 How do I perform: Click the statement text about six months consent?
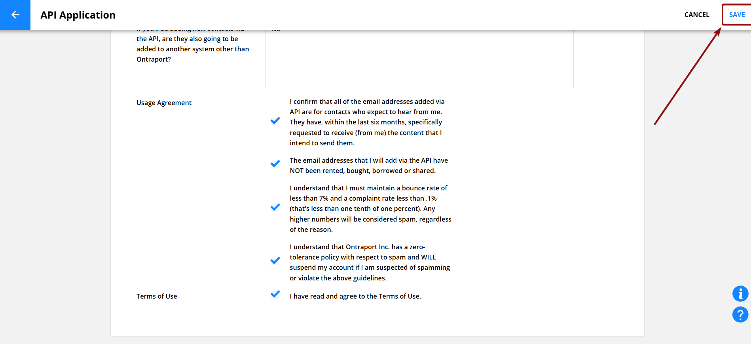[367, 122]
